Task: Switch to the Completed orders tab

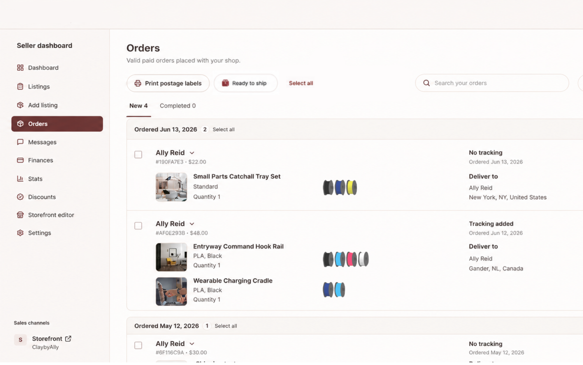Action: pos(178,106)
